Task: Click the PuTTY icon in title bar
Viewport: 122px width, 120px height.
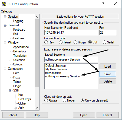Action: click(4, 4)
